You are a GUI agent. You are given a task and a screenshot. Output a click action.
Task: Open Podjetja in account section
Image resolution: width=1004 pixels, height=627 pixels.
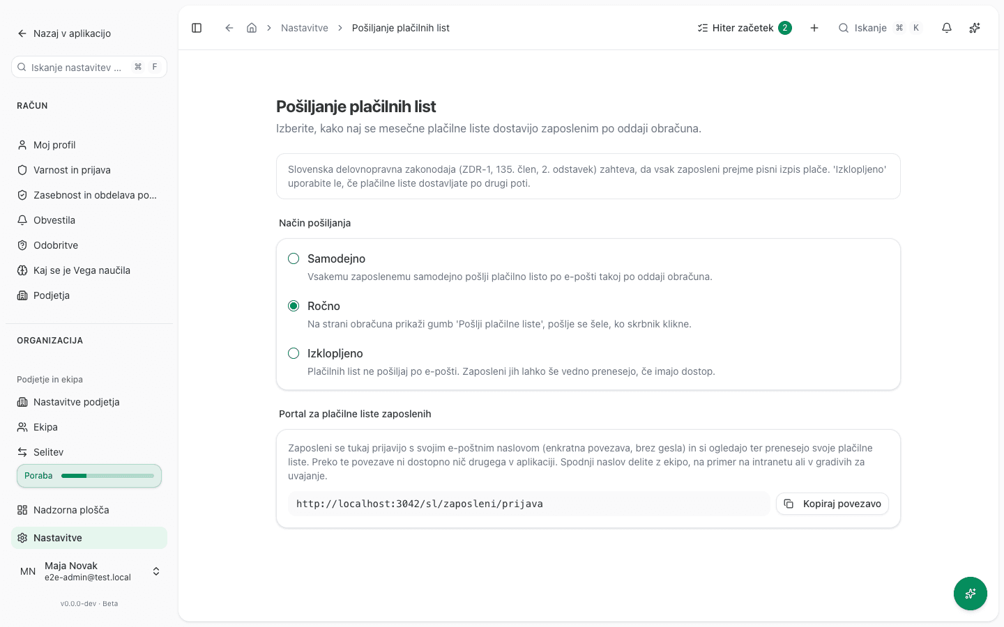89,295
